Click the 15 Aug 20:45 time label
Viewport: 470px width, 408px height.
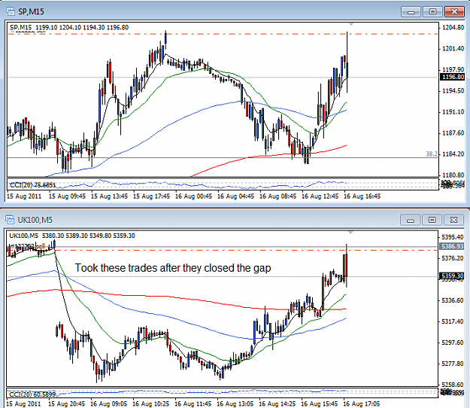pos(66,404)
